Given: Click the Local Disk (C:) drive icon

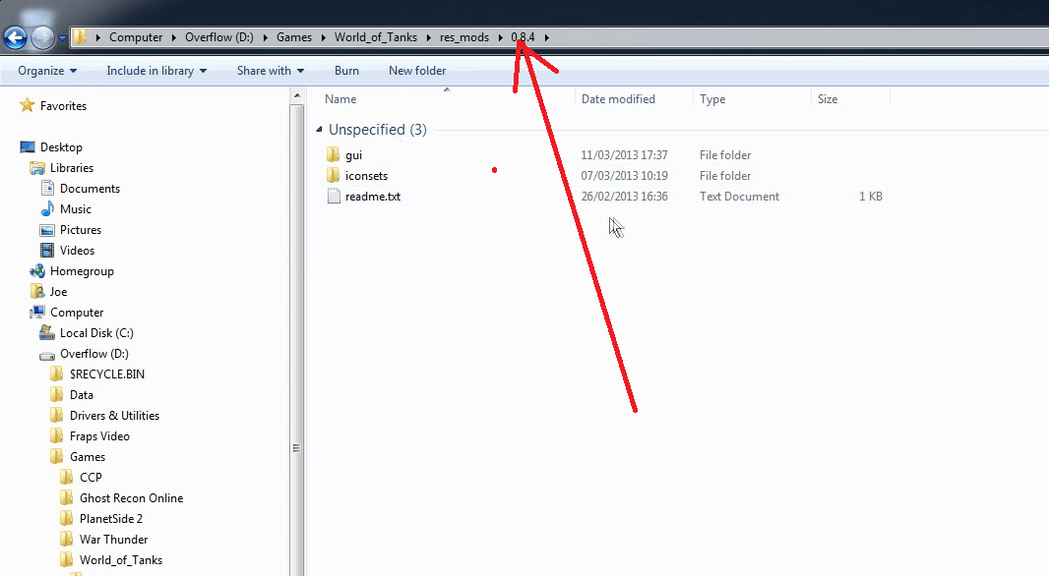Looking at the screenshot, I should 47,332.
